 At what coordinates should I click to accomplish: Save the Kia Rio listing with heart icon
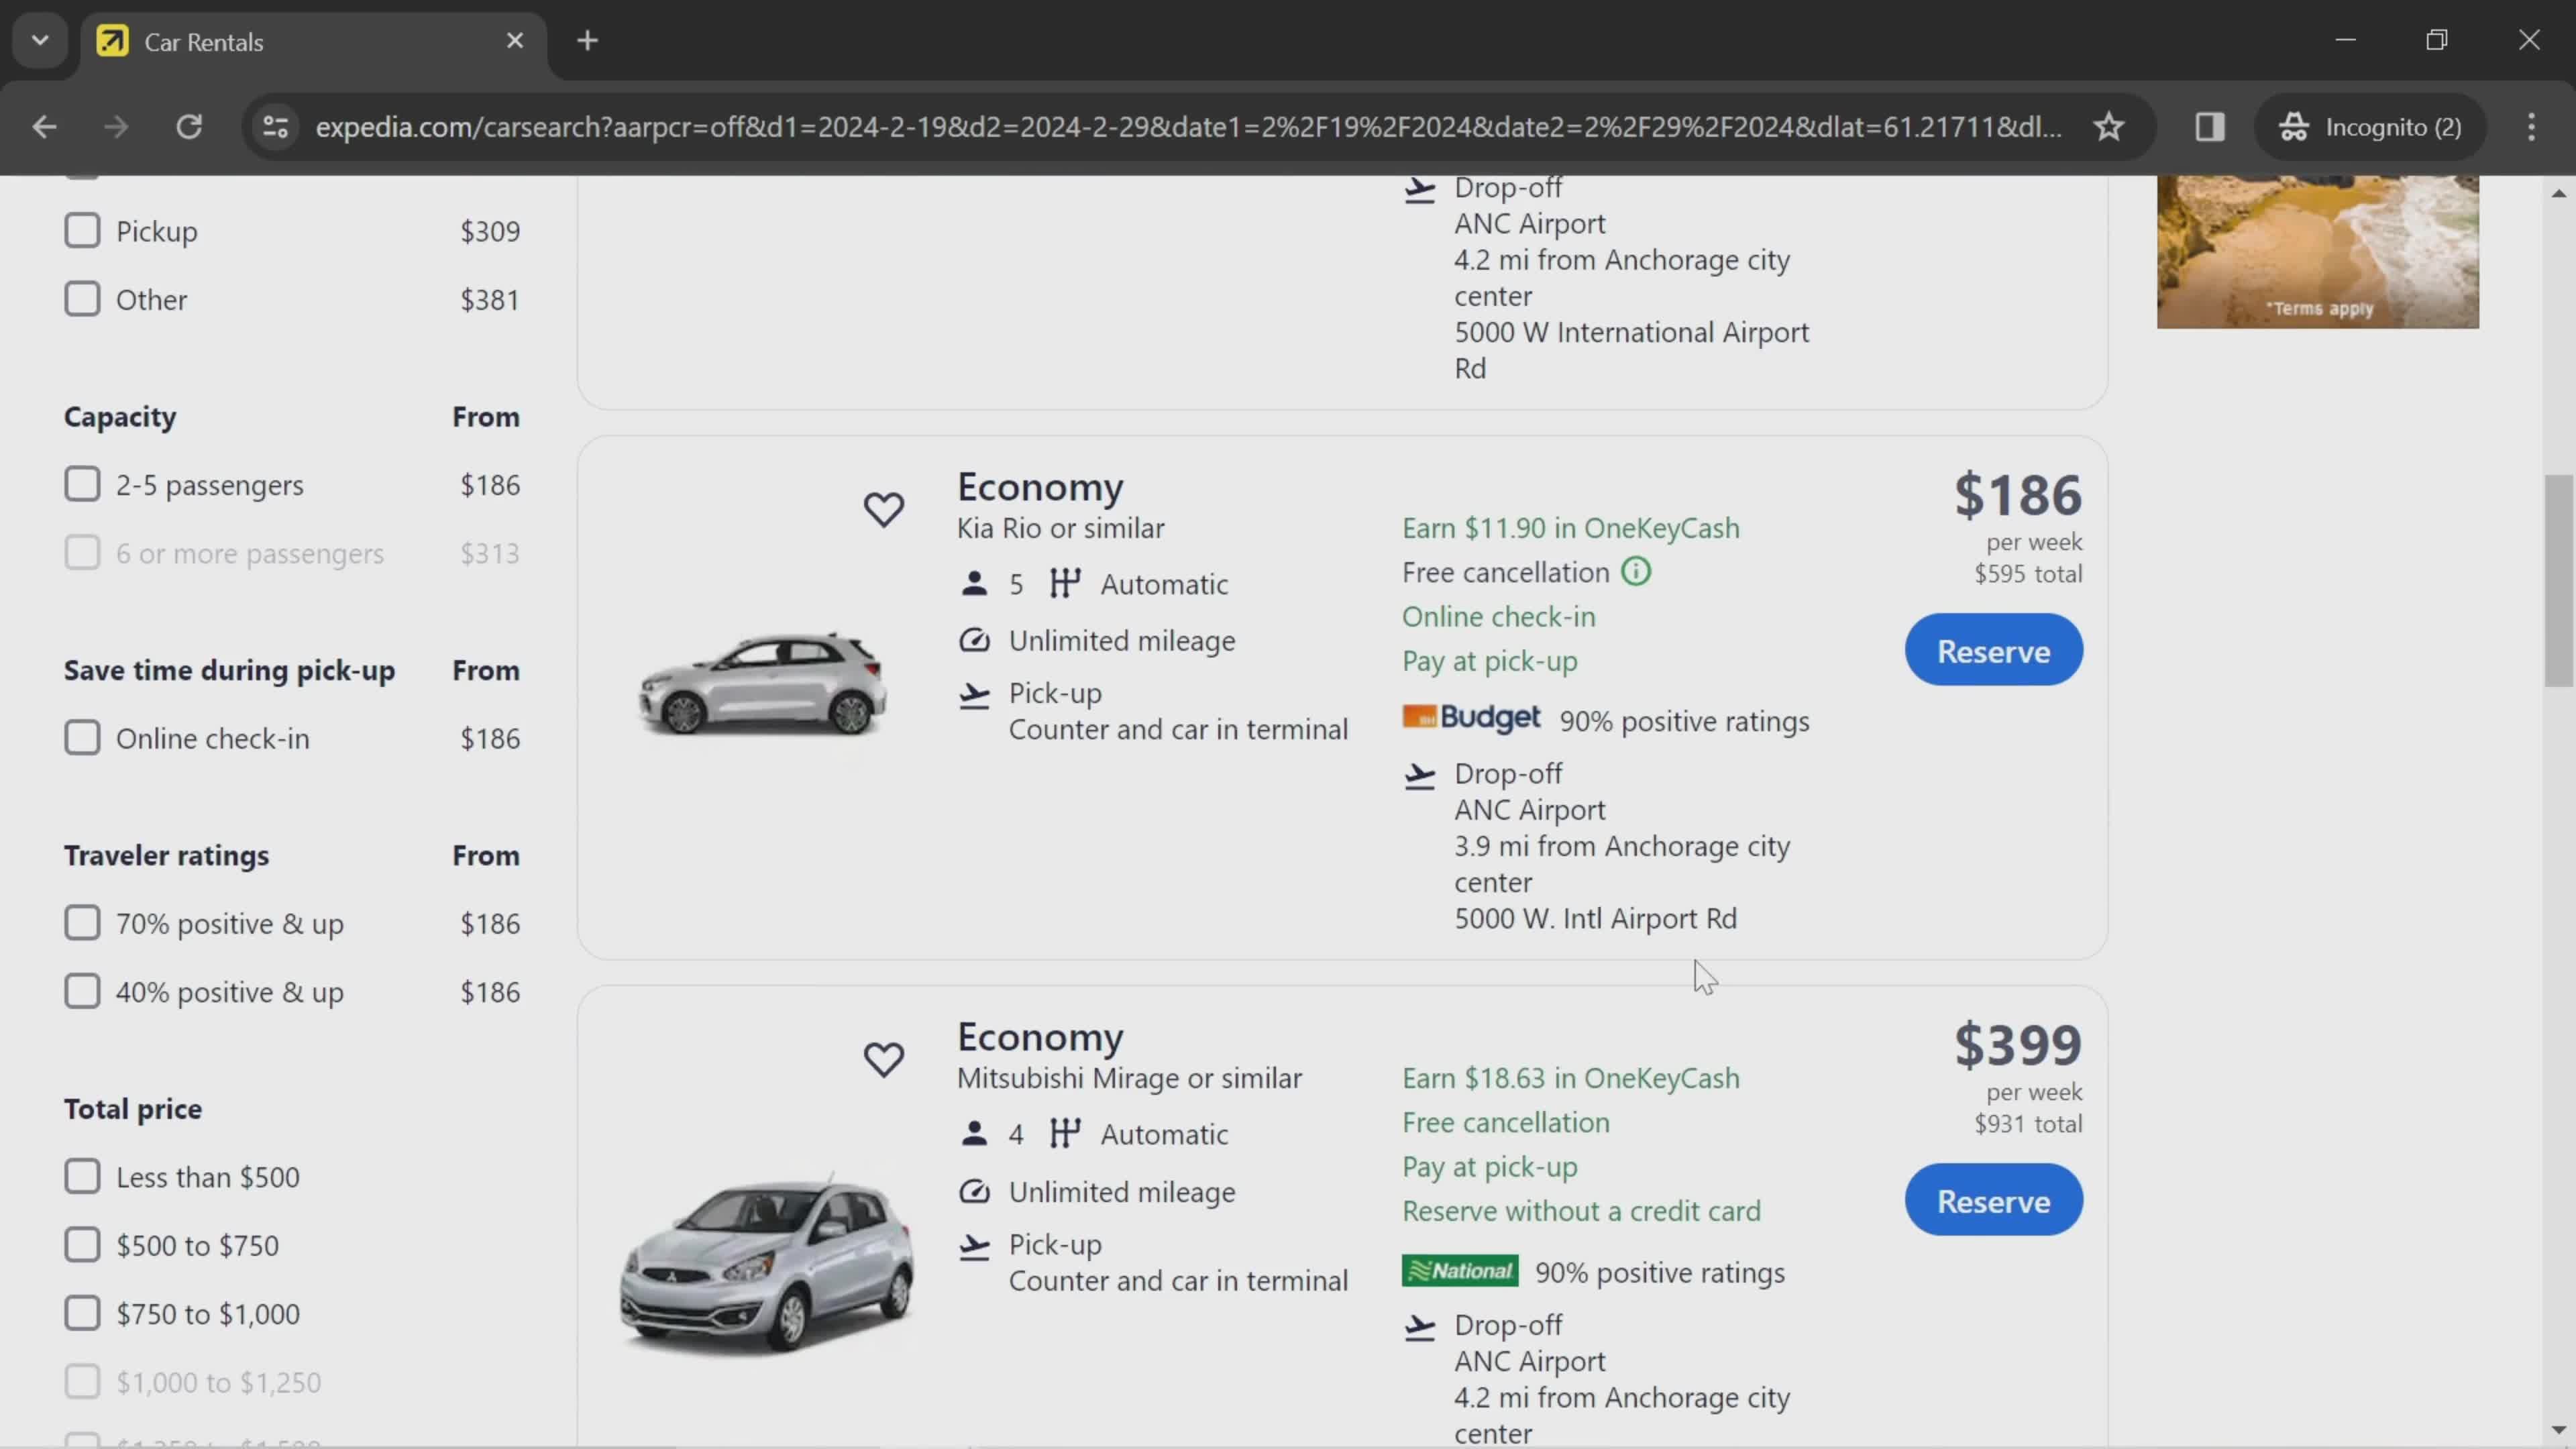tap(883, 509)
